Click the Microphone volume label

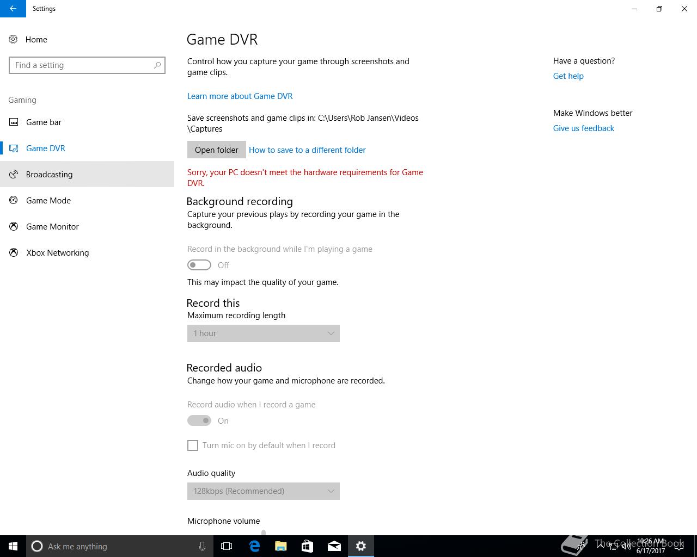coord(224,521)
